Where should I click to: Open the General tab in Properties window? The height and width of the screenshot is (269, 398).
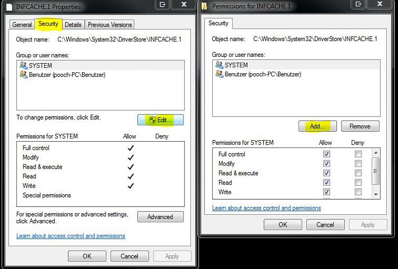pyautogui.click(x=22, y=24)
